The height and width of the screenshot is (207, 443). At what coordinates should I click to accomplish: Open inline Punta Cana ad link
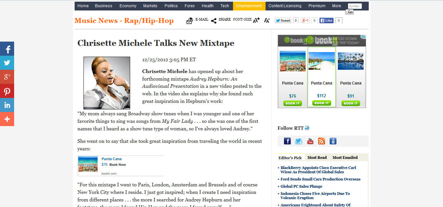pos(111,159)
